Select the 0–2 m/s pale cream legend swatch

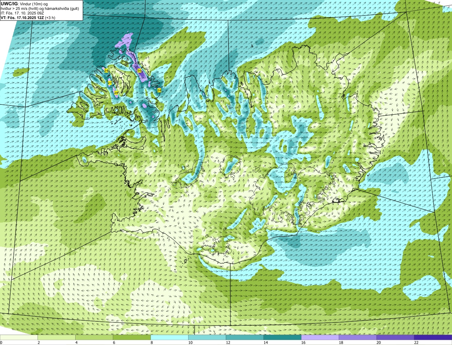pos(19,337)
